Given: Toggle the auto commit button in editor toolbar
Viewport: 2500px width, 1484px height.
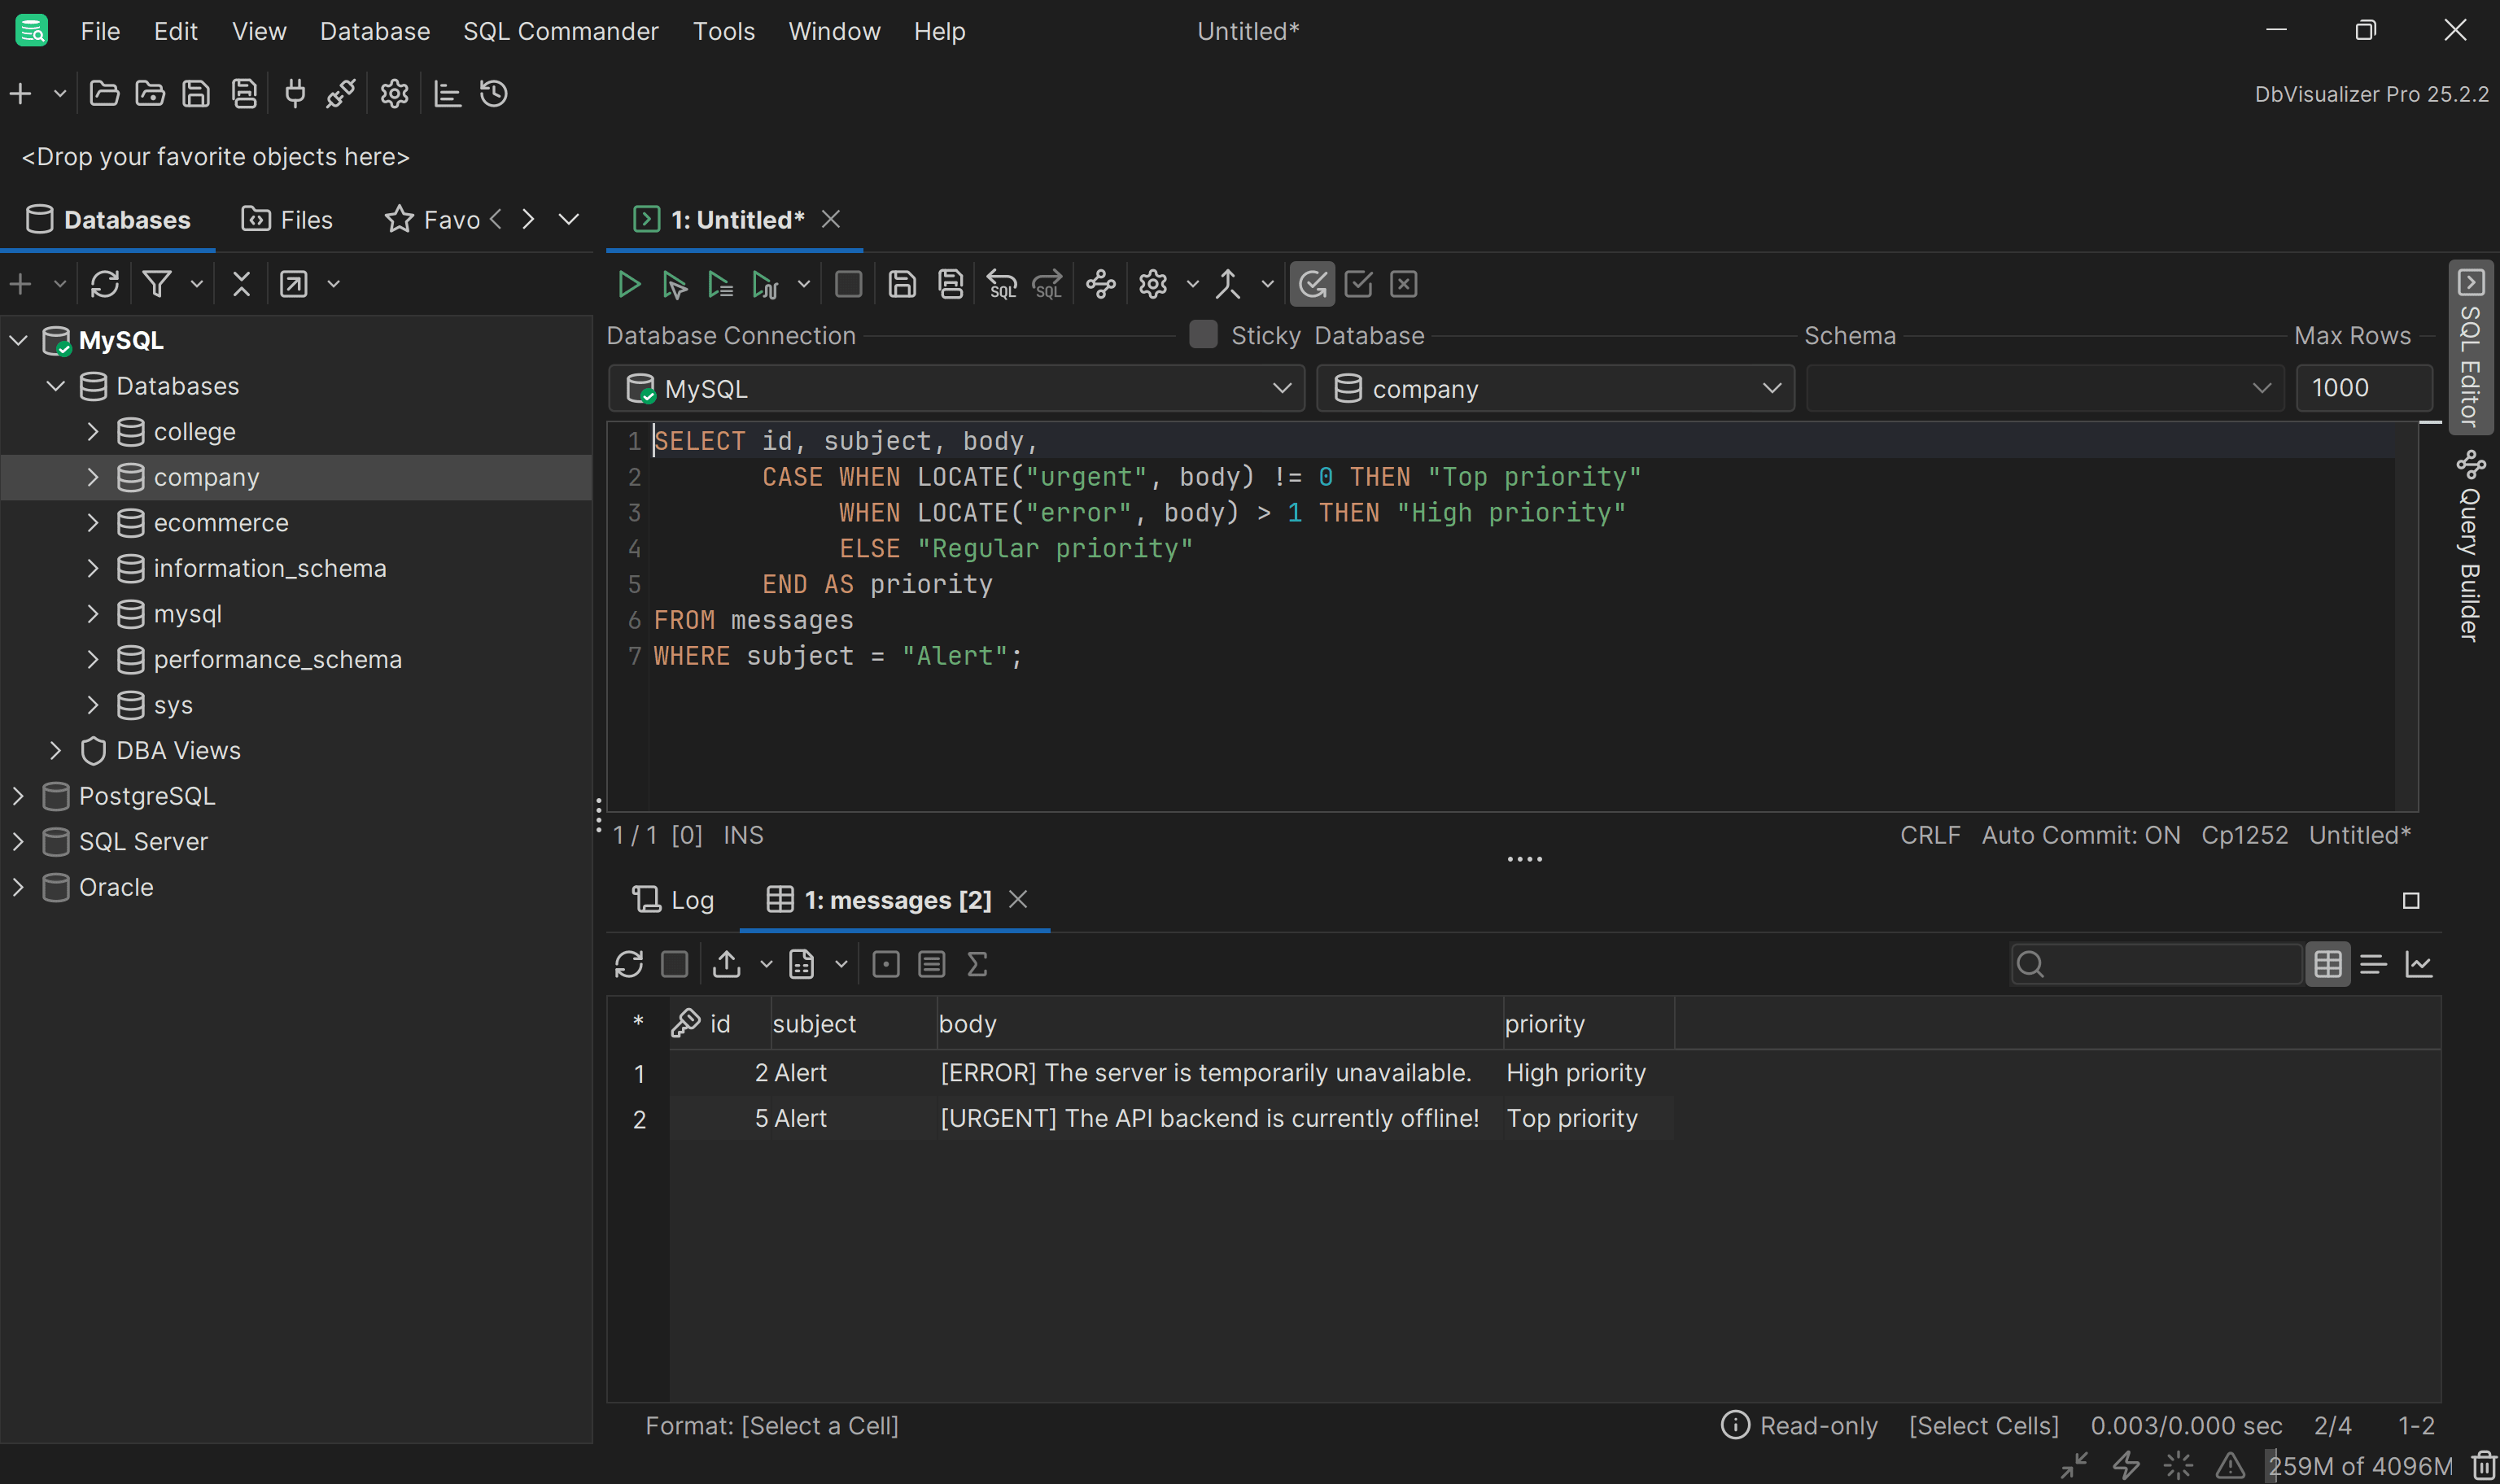Looking at the screenshot, I should coord(1312,285).
